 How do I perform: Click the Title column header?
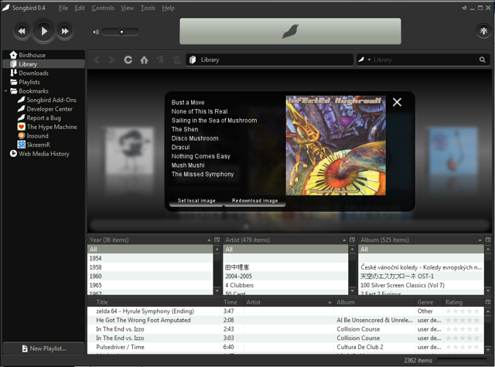(x=154, y=302)
